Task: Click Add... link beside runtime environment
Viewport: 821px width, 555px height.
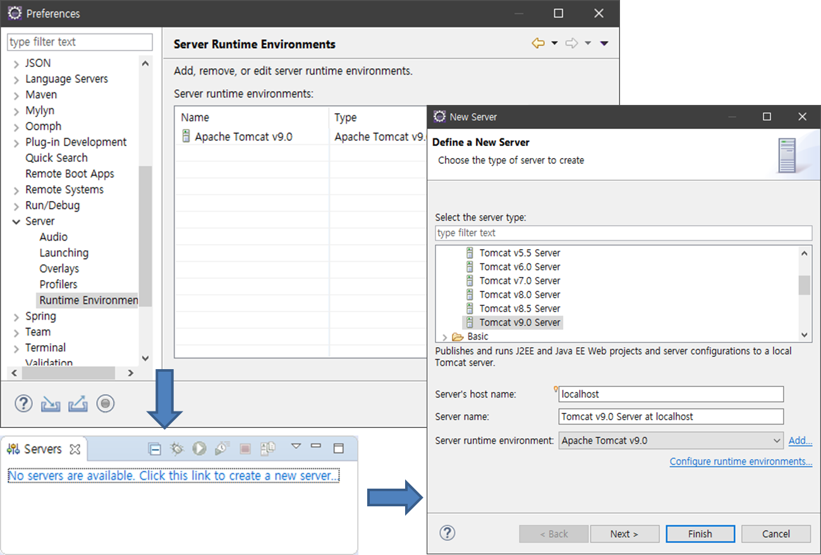Action: point(800,441)
